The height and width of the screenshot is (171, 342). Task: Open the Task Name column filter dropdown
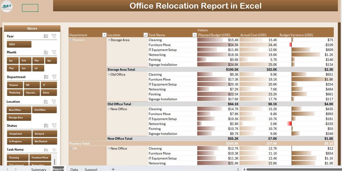pos(195,35)
